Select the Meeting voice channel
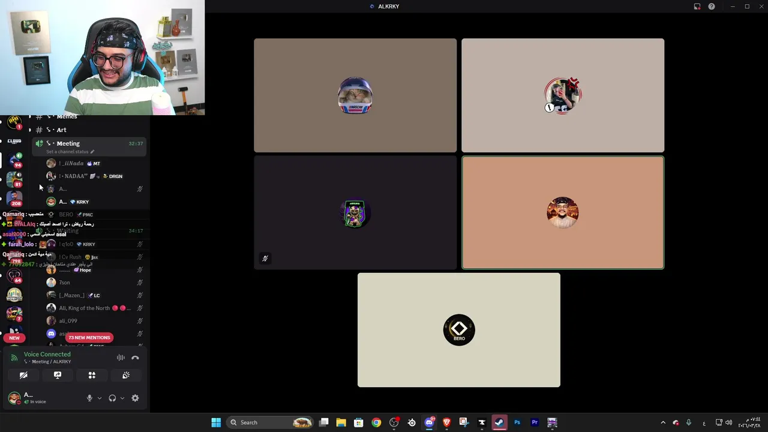The width and height of the screenshot is (768, 432). pyautogui.click(x=88, y=143)
